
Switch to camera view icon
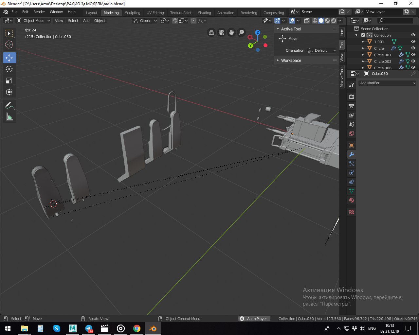pos(222,32)
